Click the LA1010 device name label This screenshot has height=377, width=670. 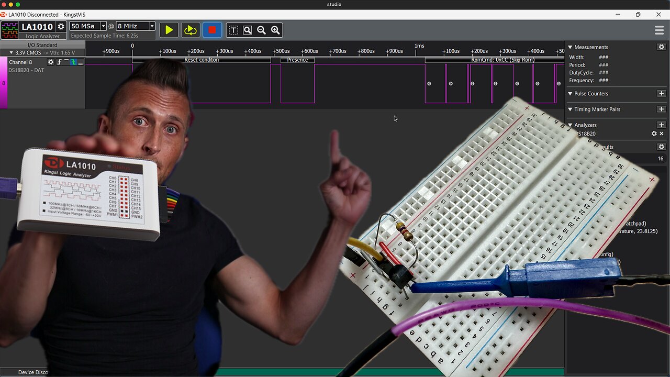click(37, 27)
